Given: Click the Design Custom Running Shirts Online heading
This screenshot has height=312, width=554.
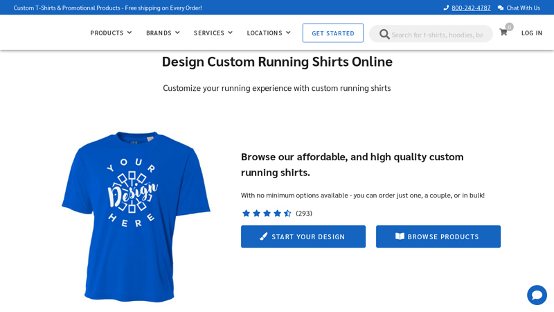Looking at the screenshot, I should (277, 62).
